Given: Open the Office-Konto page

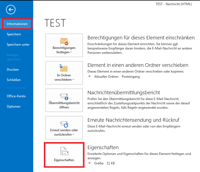Looking at the screenshot, I should coord(16,96).
